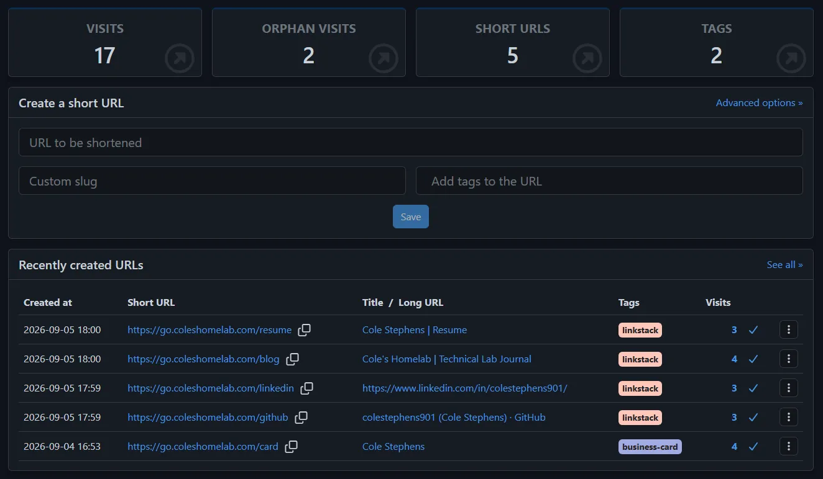
Task: Open options menu for card row
Action: point(788,446)
